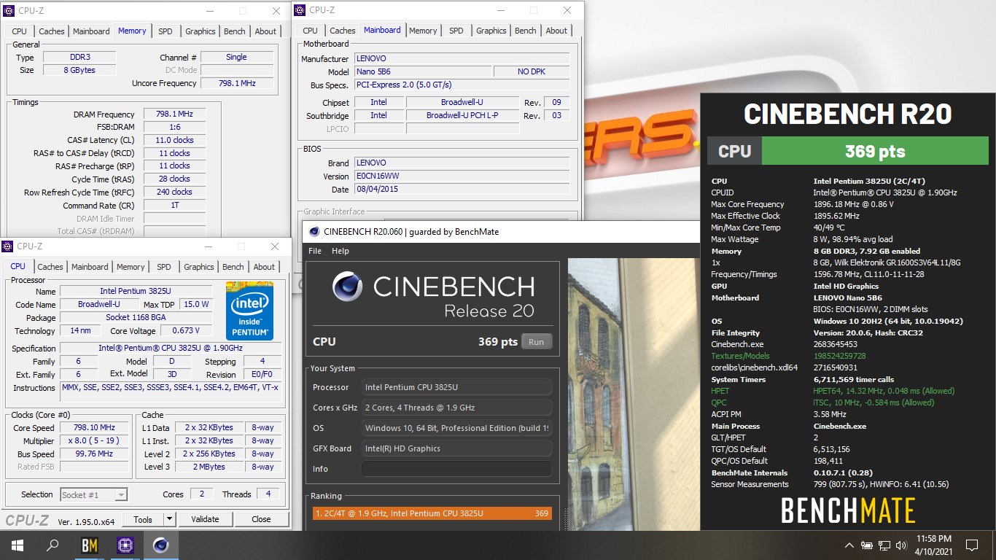Select ranking entry 2C/4T Pentium 3825U
The image size is (996, 560).
click(x=432, y=513)
